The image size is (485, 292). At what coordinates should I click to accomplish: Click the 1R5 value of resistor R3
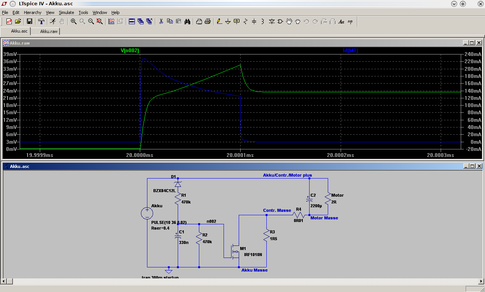click(274, 239)
